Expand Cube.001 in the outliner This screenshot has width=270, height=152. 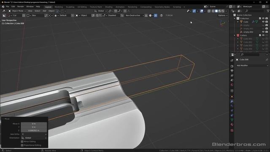[238, 39]
